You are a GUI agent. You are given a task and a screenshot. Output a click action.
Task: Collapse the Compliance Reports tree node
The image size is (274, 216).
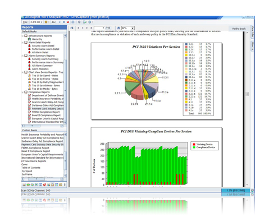[23, 92]
